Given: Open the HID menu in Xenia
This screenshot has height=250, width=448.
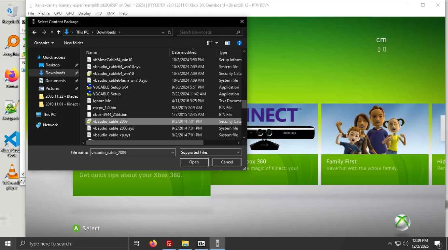Looking at the screenshot, I should (x=99, y=13).
